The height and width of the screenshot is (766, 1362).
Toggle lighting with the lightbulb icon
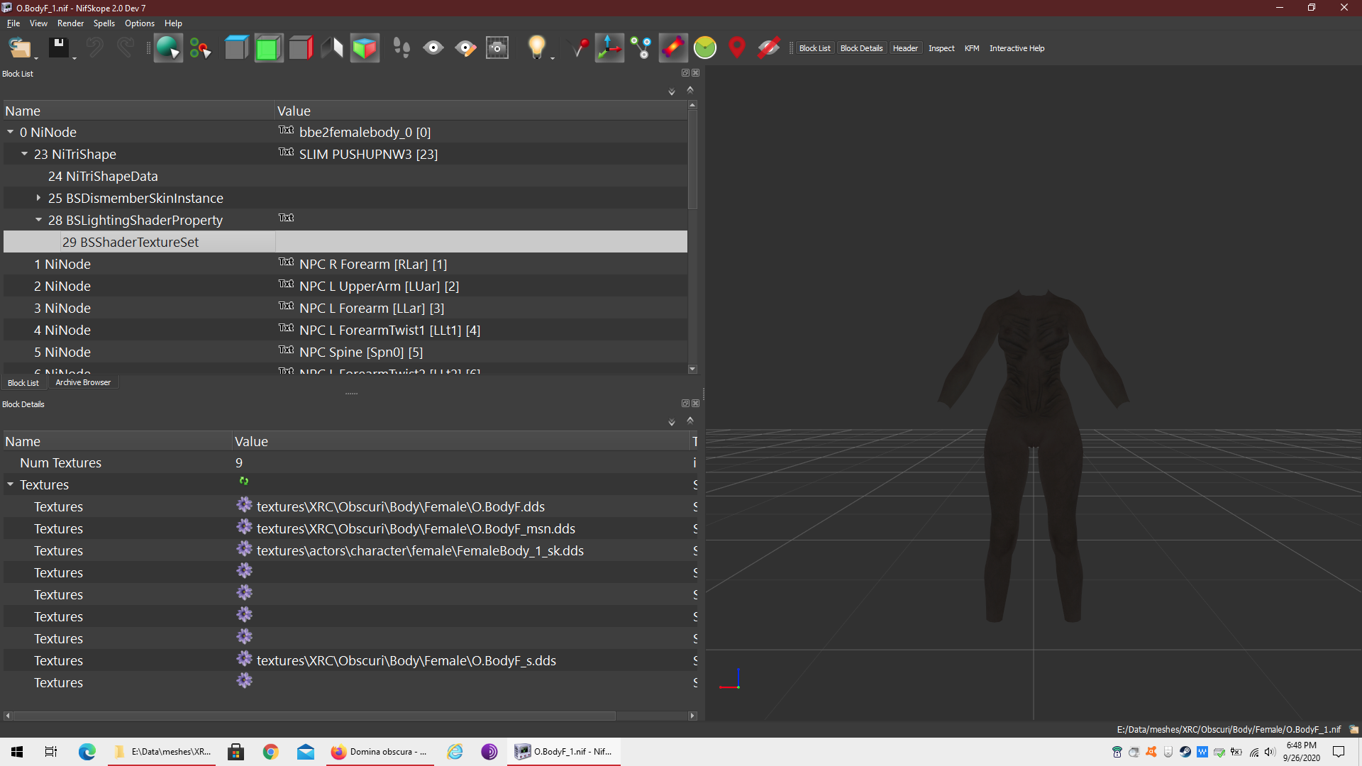point(536,48)
